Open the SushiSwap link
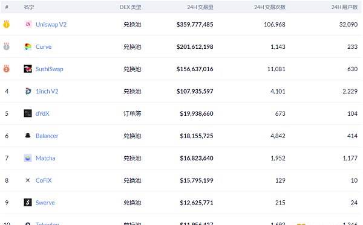363x225 pixels. 50,69
